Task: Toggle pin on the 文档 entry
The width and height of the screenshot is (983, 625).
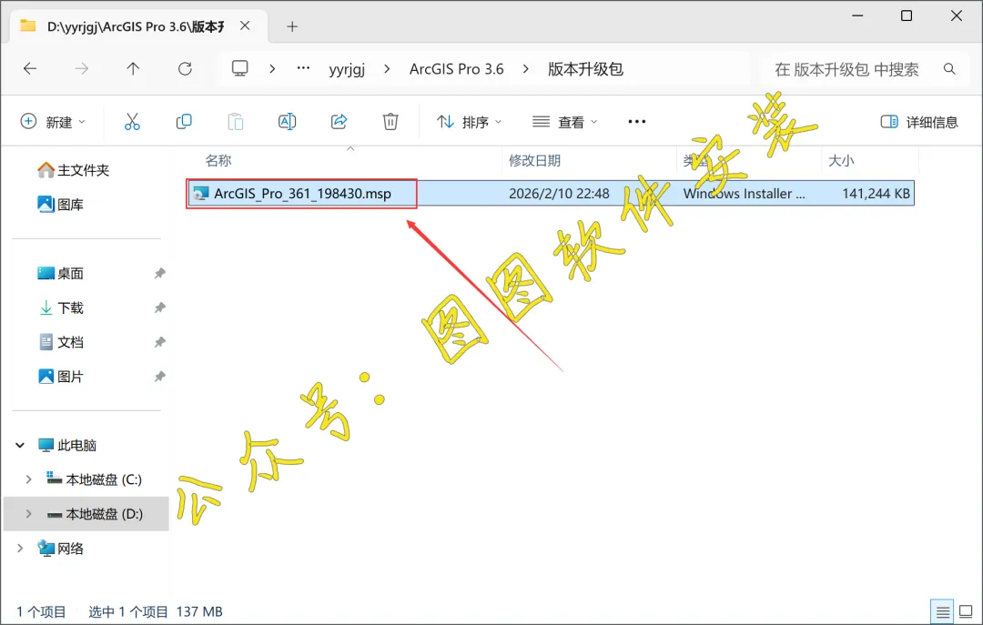Action: [160, 342]
